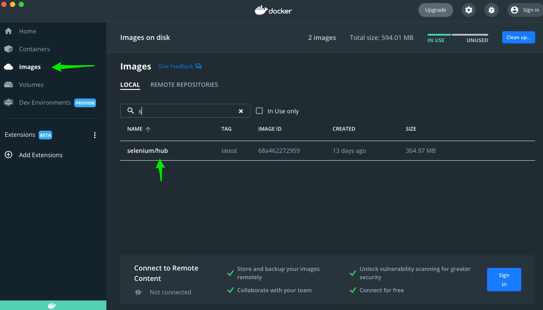This screenshot has height=310, width=543.
Task: Open Settings via the gear icon
Action: click(468, 10)
